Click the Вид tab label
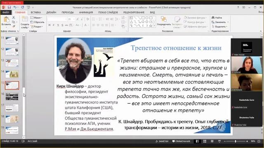 [152, 12]
